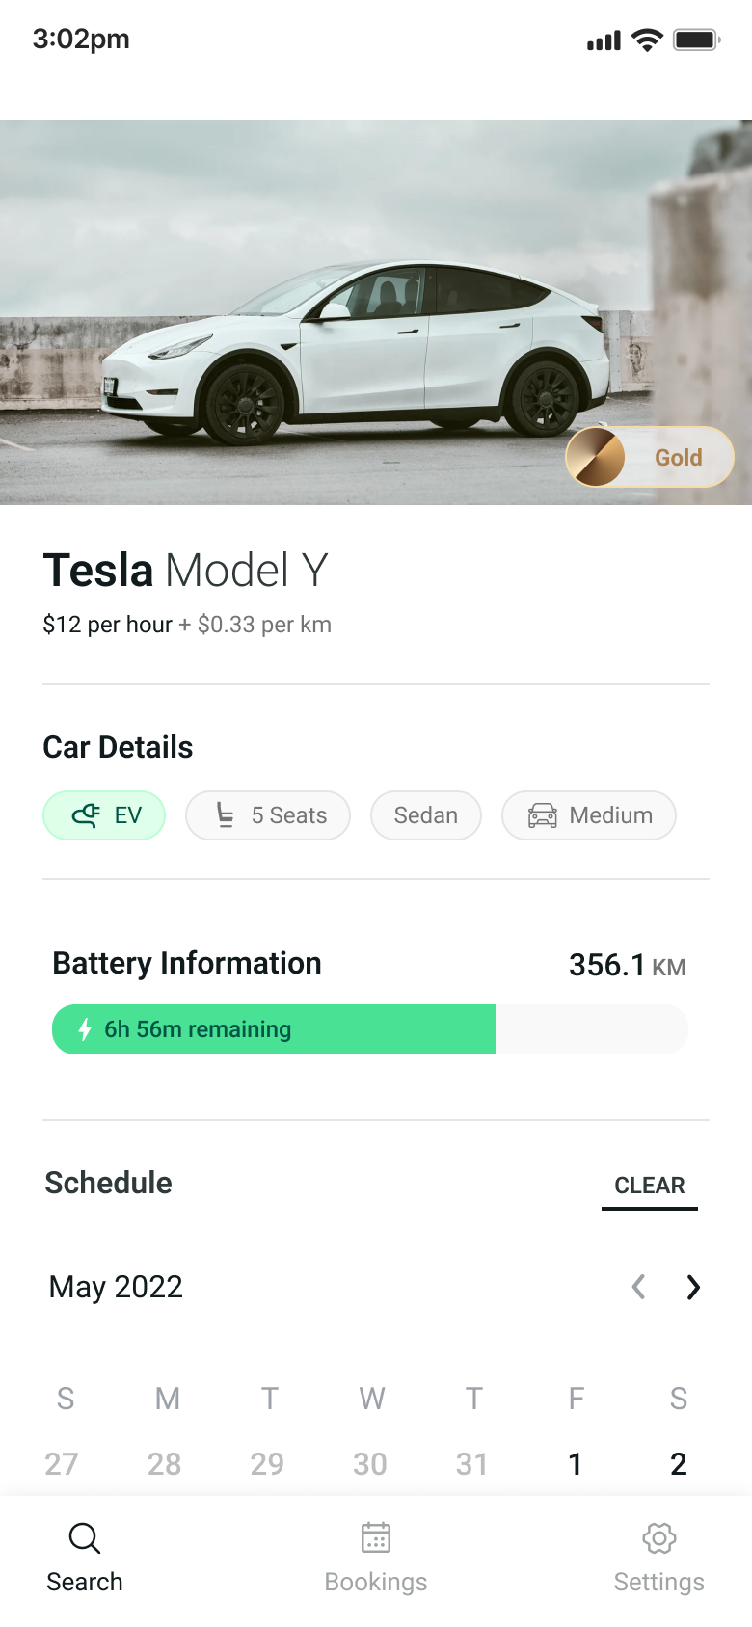Toggle the Sedan chip
This screenshot has width=752, height=1627.
[426, 815]
